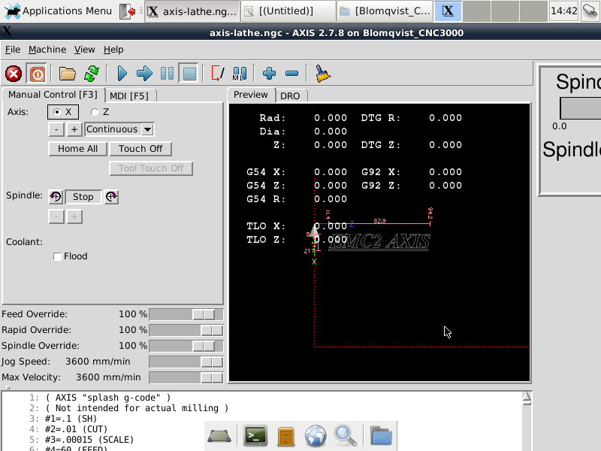
Task: Toggle the red Emergency Stop button
Action: tap(14, 74)
